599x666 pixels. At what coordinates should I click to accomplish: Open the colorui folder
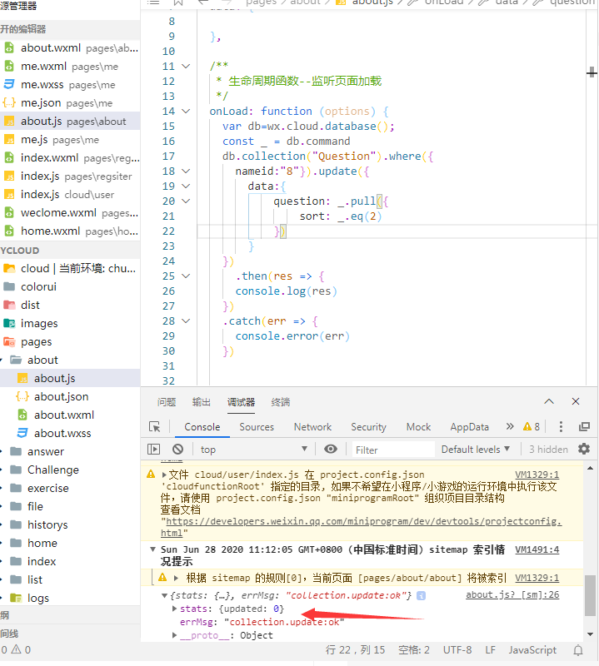(70, 286)
